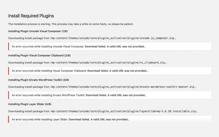Select Installing Plugin Uncode Visual Composer (1/8) heading
This screenshot has height=137, width=219.
[37, 31]
